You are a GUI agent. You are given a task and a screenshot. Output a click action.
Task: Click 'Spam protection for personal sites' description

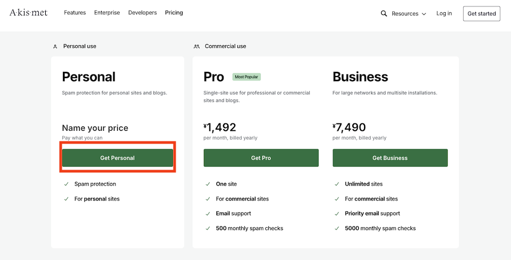tap(114, 93)
